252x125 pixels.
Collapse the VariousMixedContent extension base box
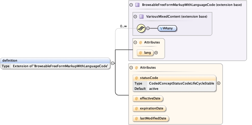click(135, 16)
